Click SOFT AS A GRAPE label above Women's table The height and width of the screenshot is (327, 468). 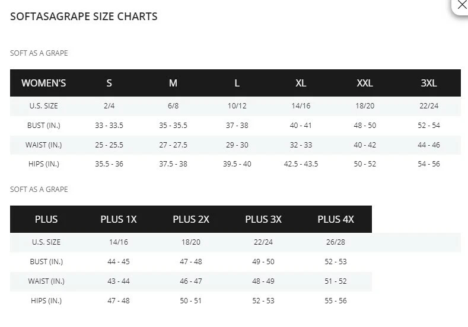click(x=39, y=53)
